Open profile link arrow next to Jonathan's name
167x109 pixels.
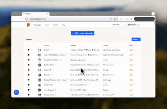click(x=56, y=65)
